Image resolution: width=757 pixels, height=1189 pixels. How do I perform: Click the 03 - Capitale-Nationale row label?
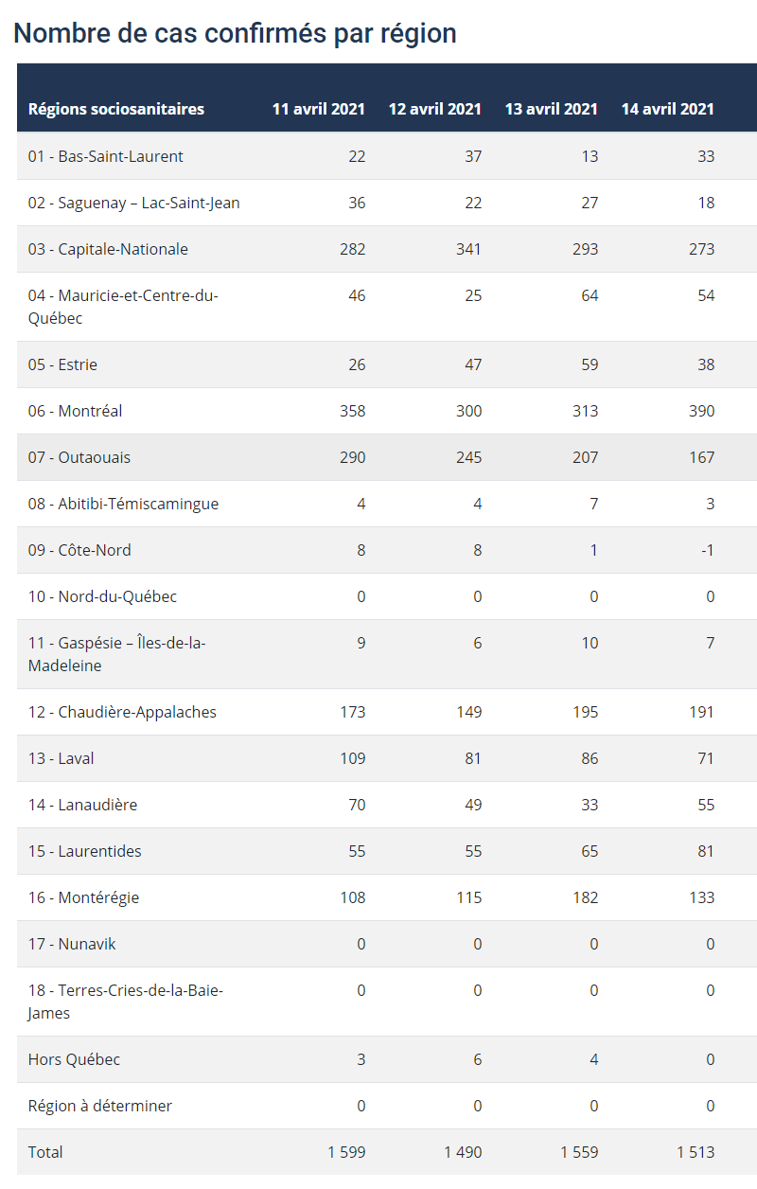point(108,249)
